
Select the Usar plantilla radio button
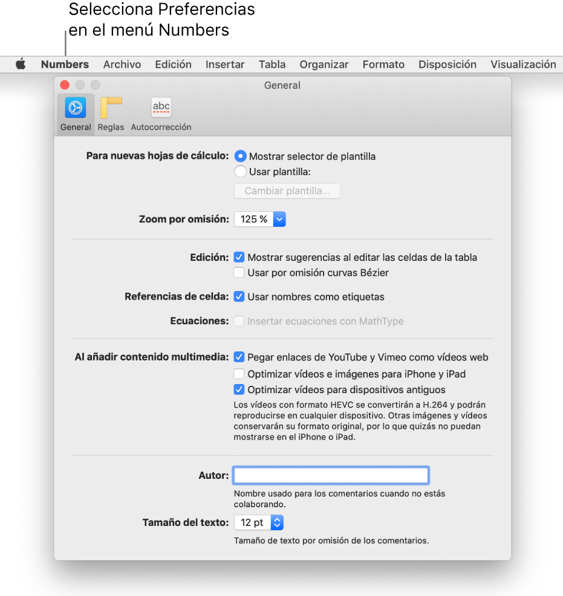pyautogui.click(x=240, y=172)
